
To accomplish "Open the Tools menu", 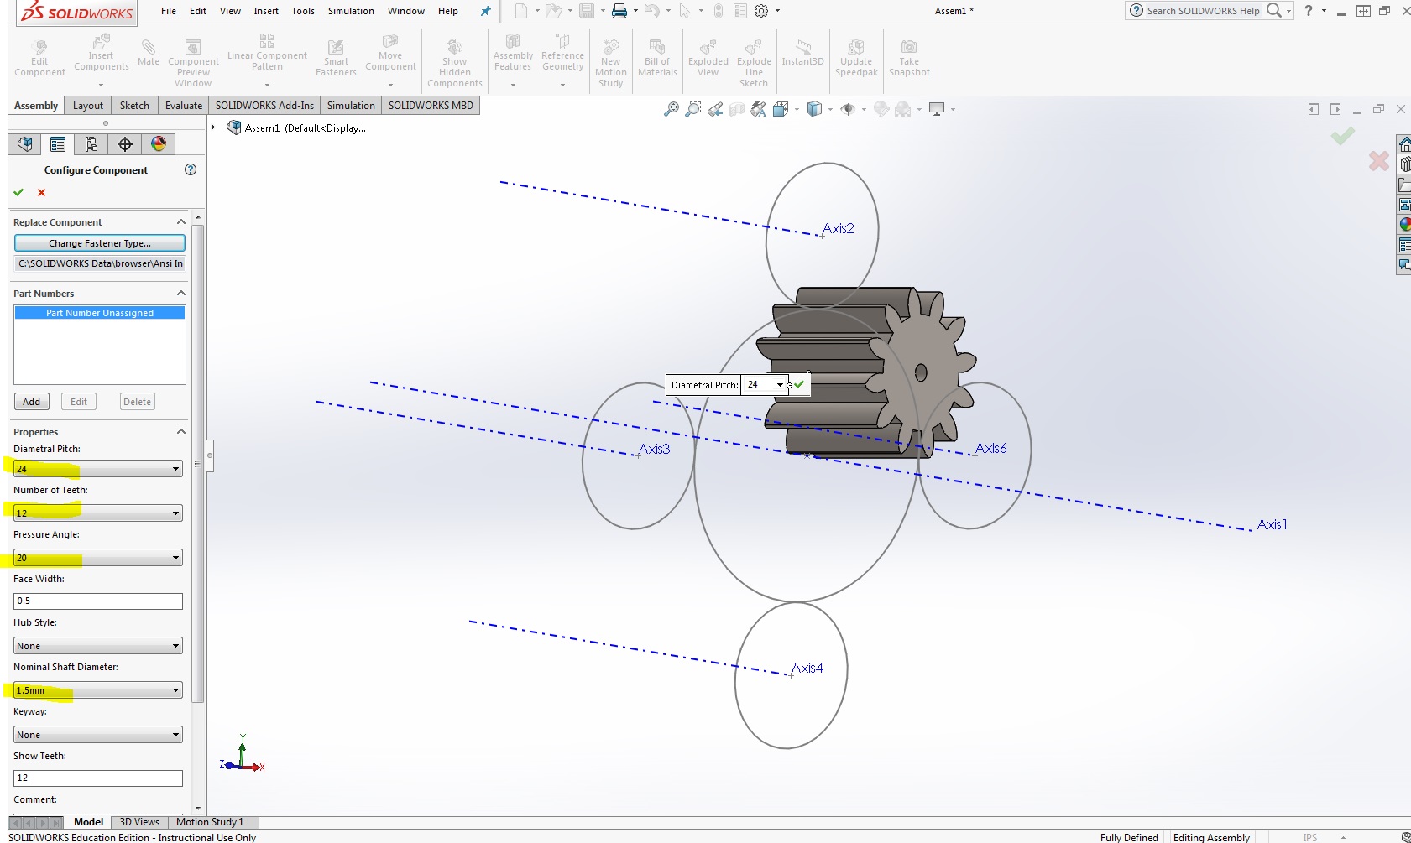I will tap(303, 11).
